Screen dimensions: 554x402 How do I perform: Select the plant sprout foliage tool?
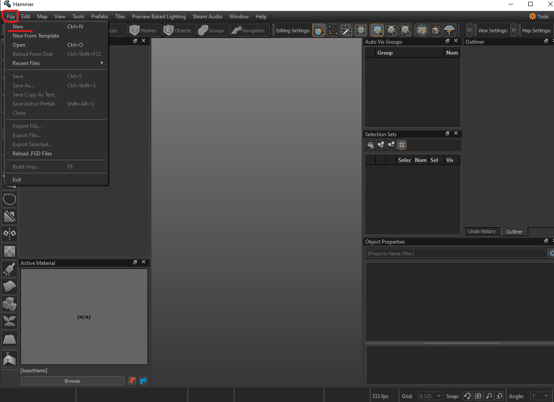tap(10, 321)
